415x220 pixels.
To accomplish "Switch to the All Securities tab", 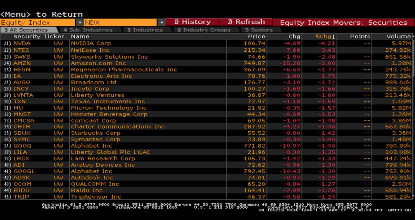I will (x=29, y=30).
